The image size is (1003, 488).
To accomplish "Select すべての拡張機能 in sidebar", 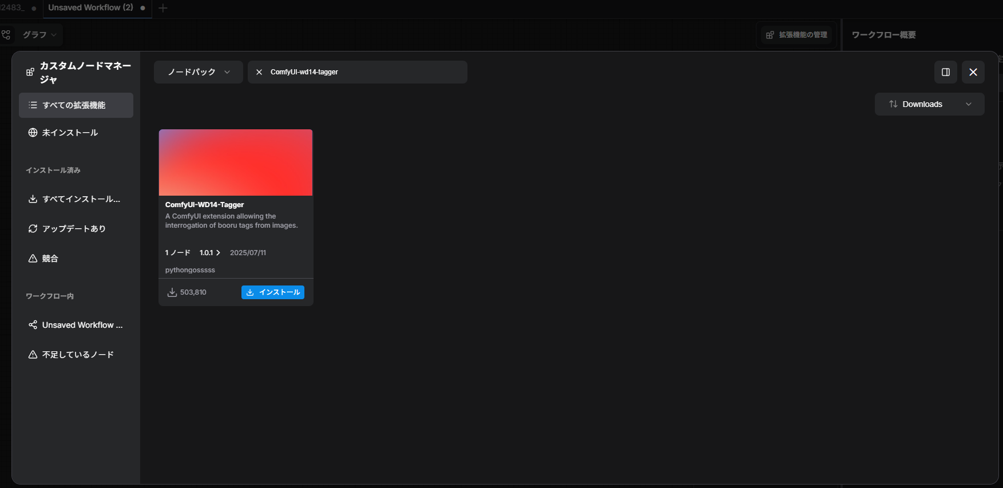I will pyautogui.click(x=76, y=105).
